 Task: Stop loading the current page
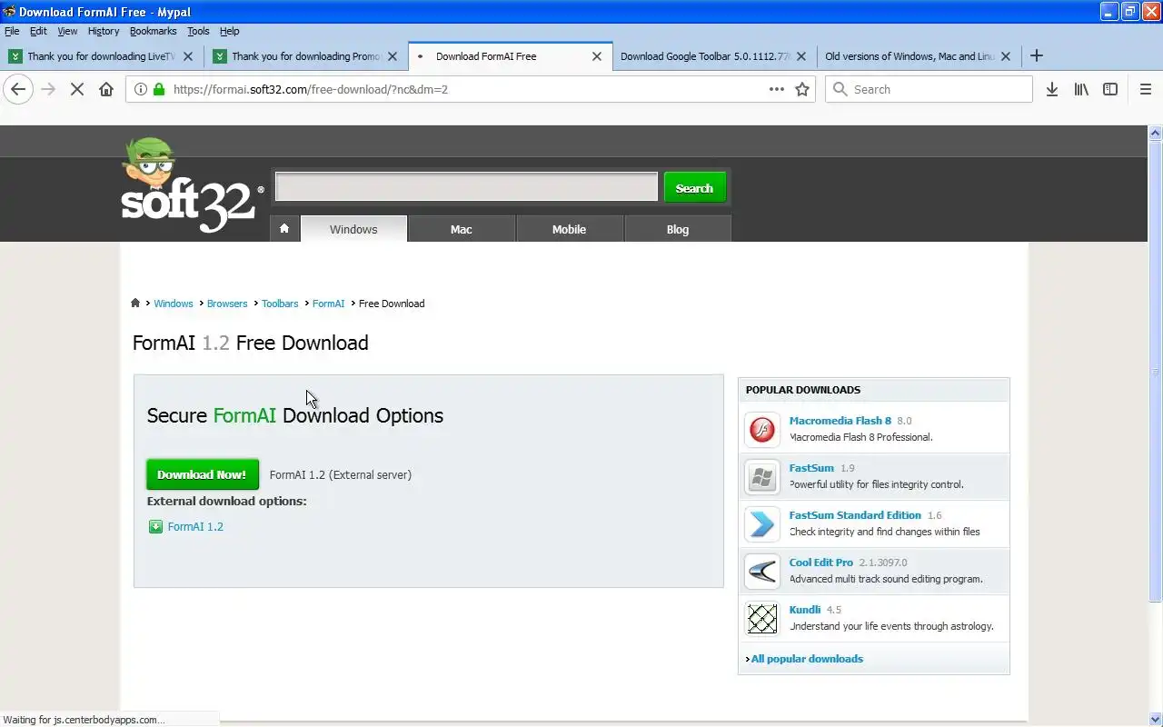pos(77,89)
